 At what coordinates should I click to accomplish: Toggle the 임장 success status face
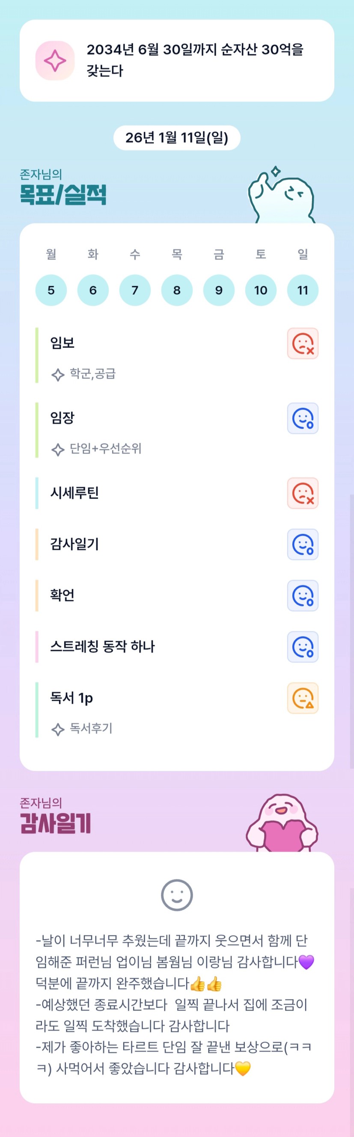[x=303, y=419]
